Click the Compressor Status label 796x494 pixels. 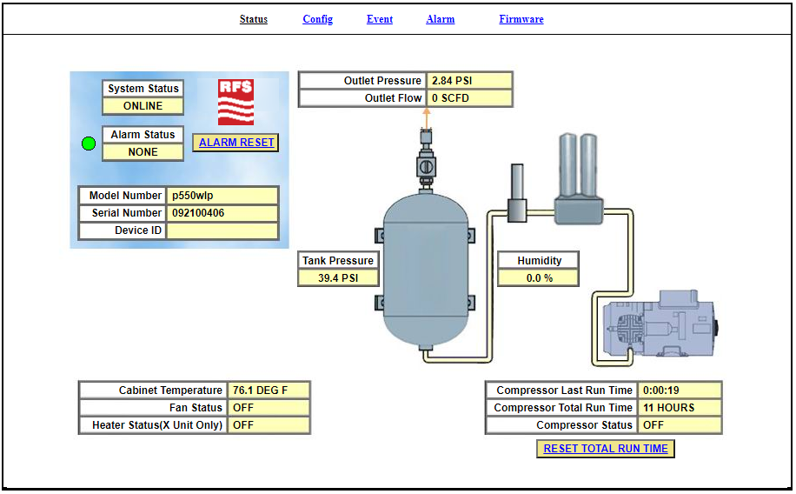click(561, 425)
